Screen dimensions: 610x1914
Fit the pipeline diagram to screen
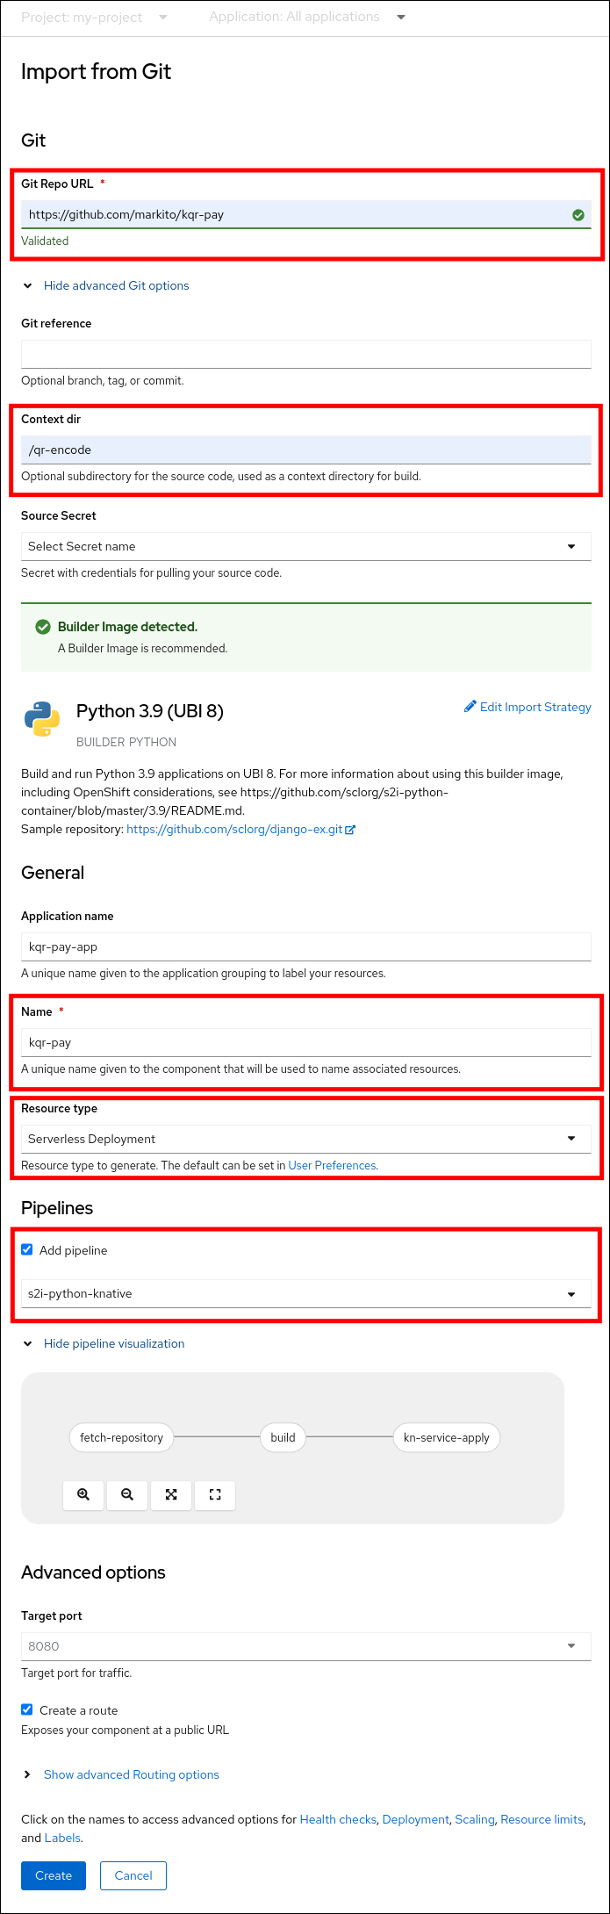tap(171, 1495)
